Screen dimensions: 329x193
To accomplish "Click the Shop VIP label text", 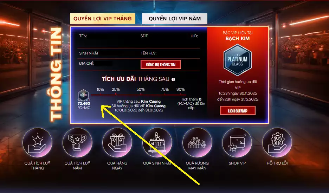I will click(237, 163).
